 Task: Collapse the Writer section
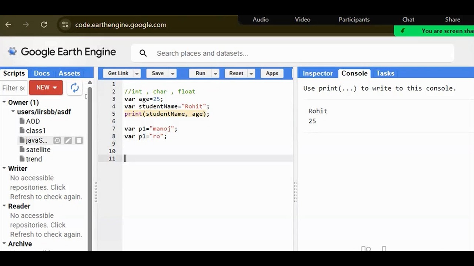point(4,168)
